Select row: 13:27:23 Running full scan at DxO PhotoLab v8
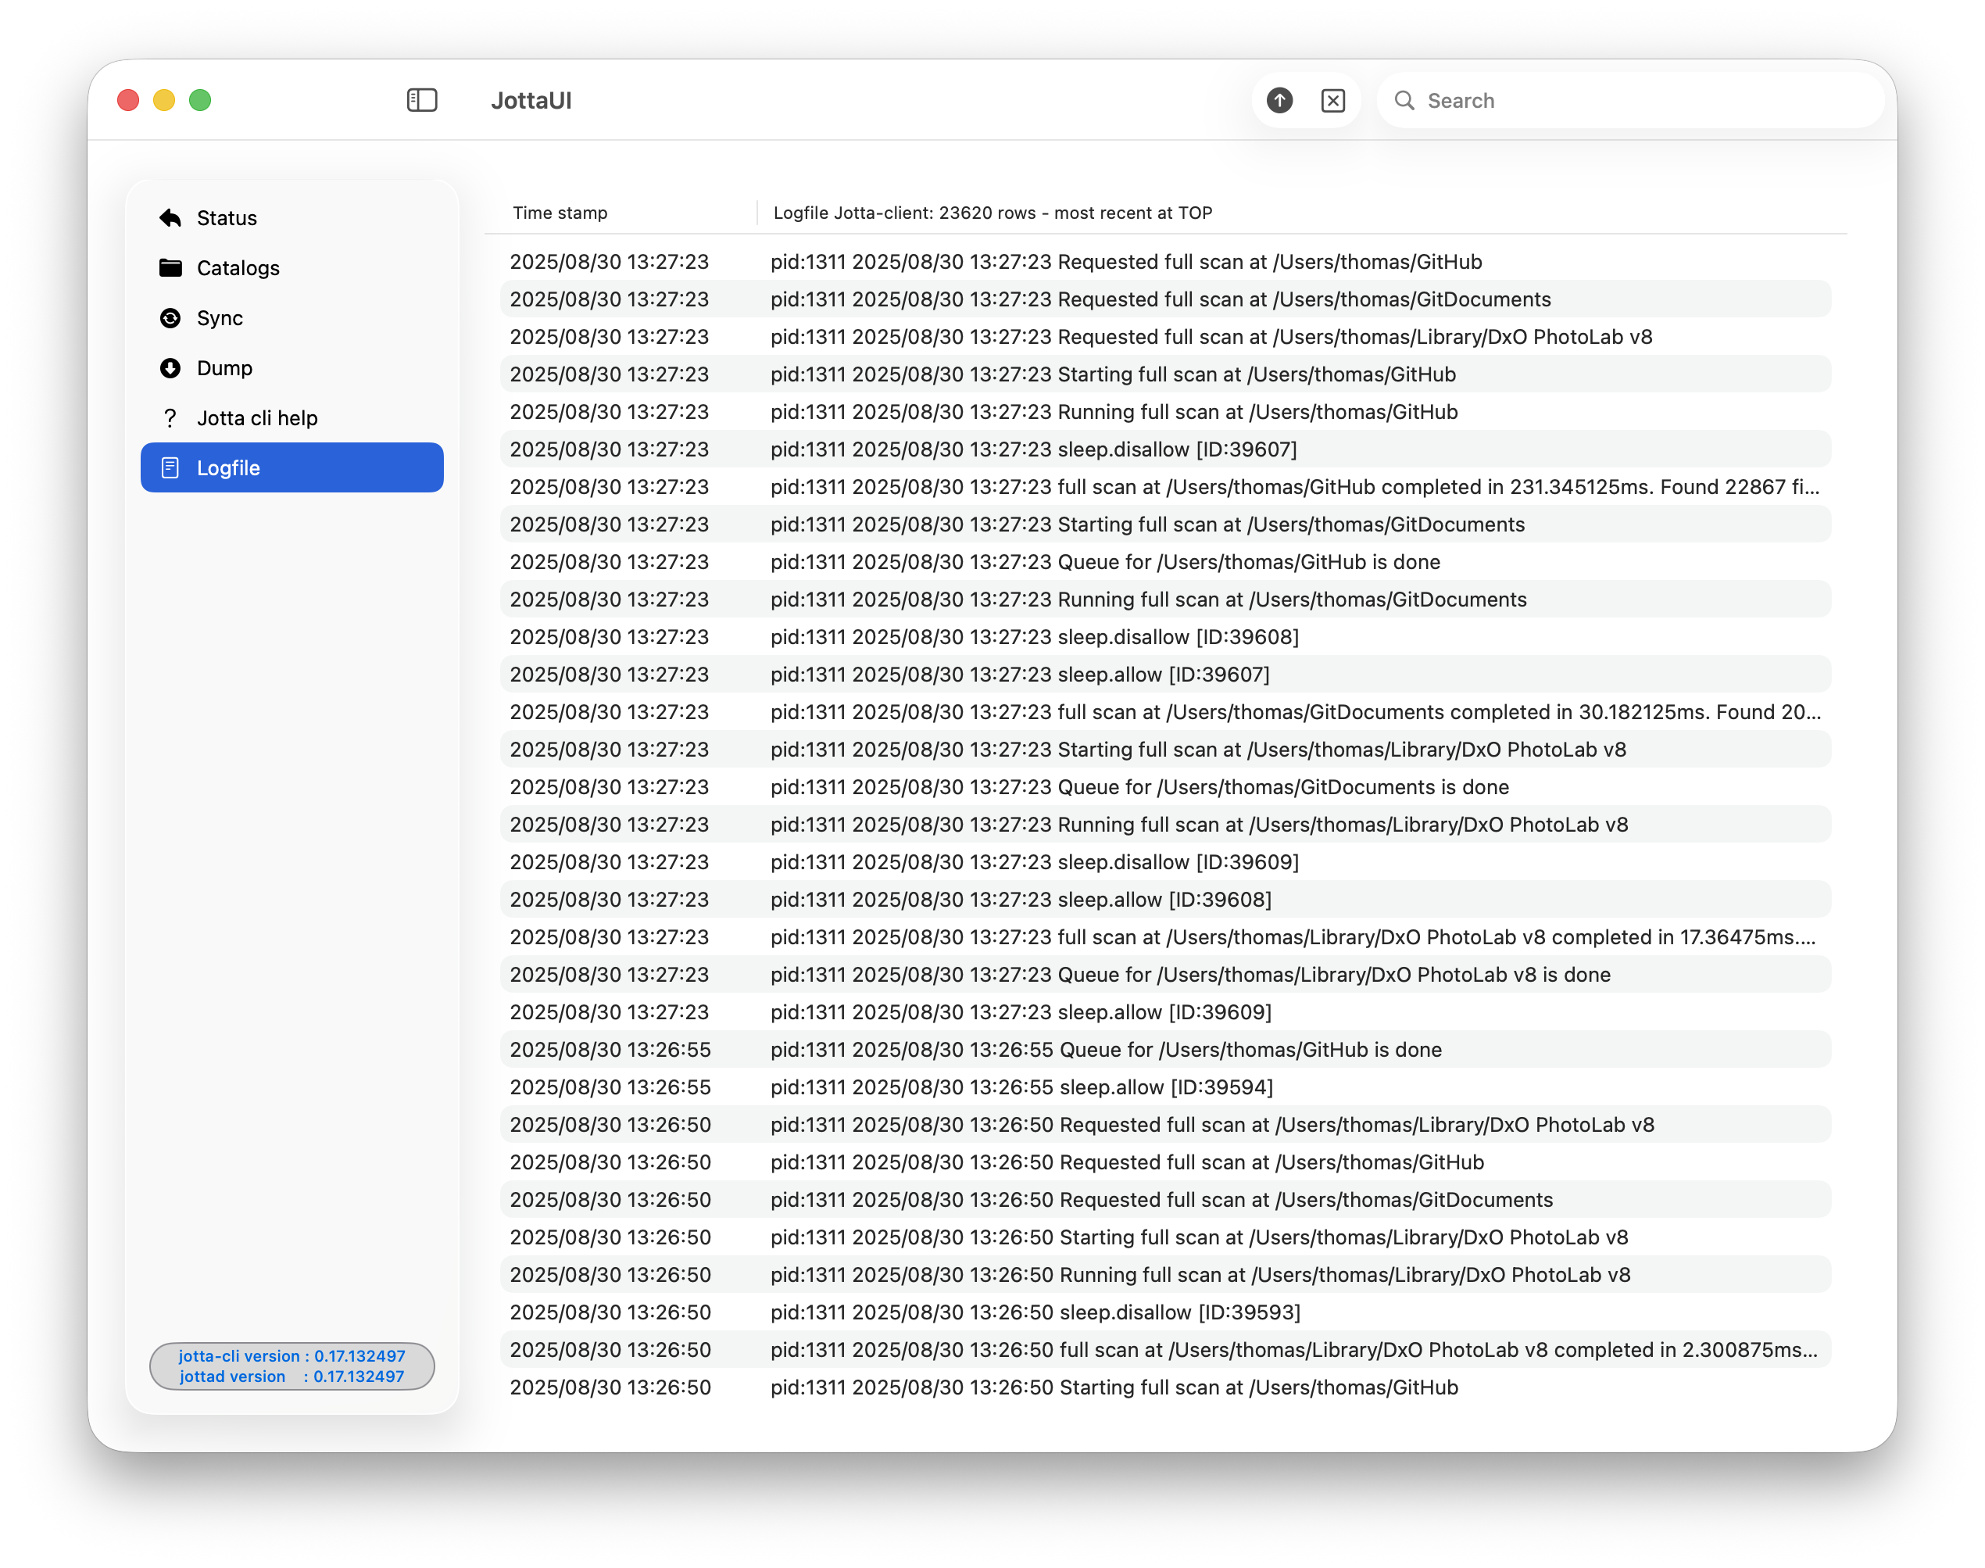 [x=1165, y=825]
